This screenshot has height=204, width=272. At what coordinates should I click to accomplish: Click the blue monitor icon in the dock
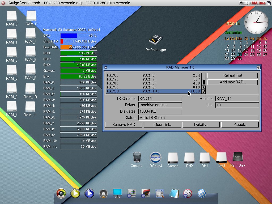pyautogui.click(x=117, y=193)
